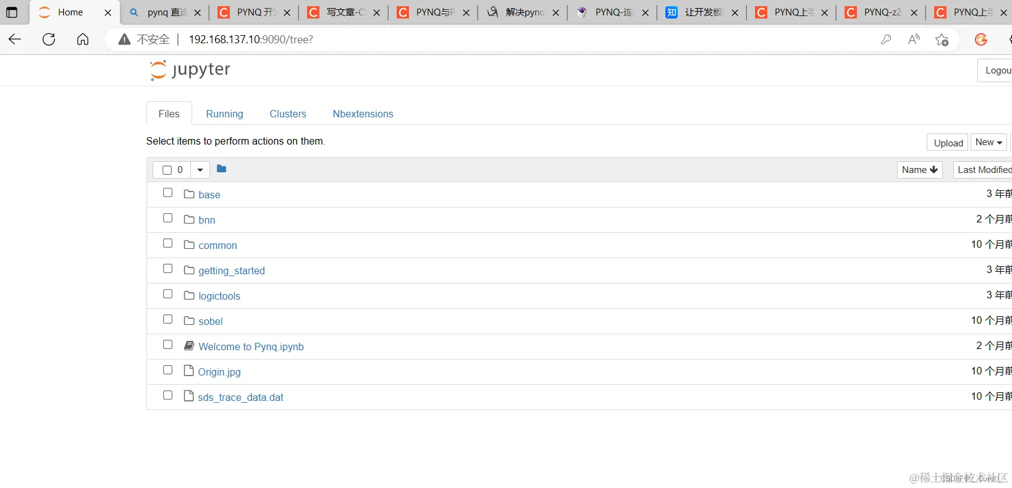
Task: Close the 'pynq 直连' search tab
Action: (x=197, y=12)
